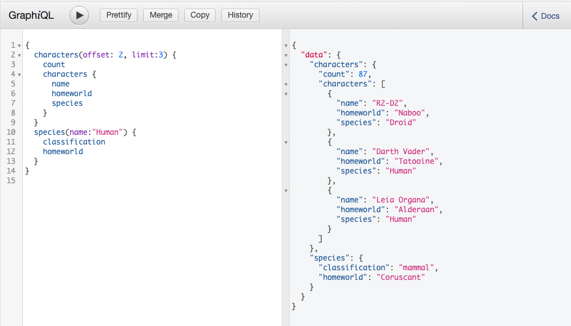Collapse the "data" object in the results
Viewport: 571px width, 326px height.
(286, 55)
